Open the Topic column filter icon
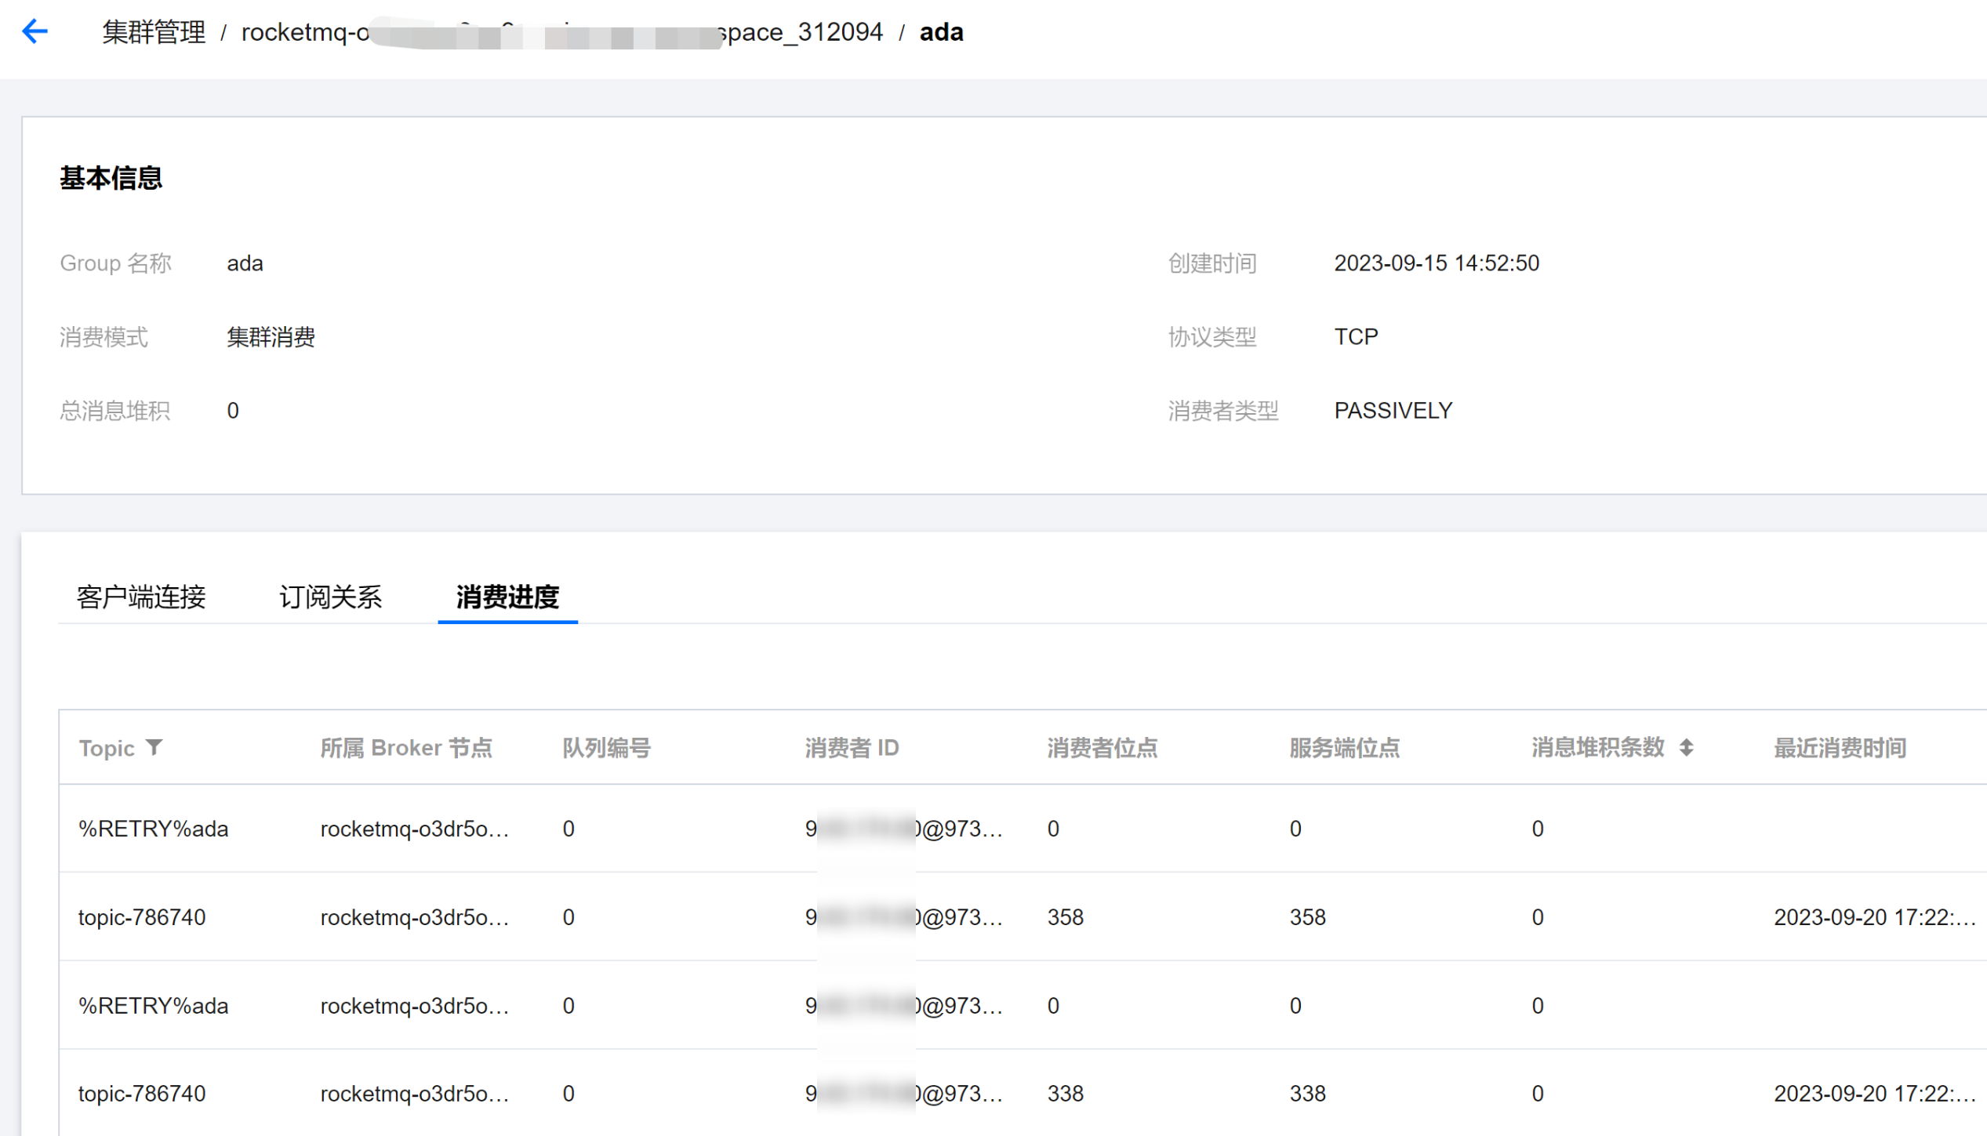 [x=154, y=747]
